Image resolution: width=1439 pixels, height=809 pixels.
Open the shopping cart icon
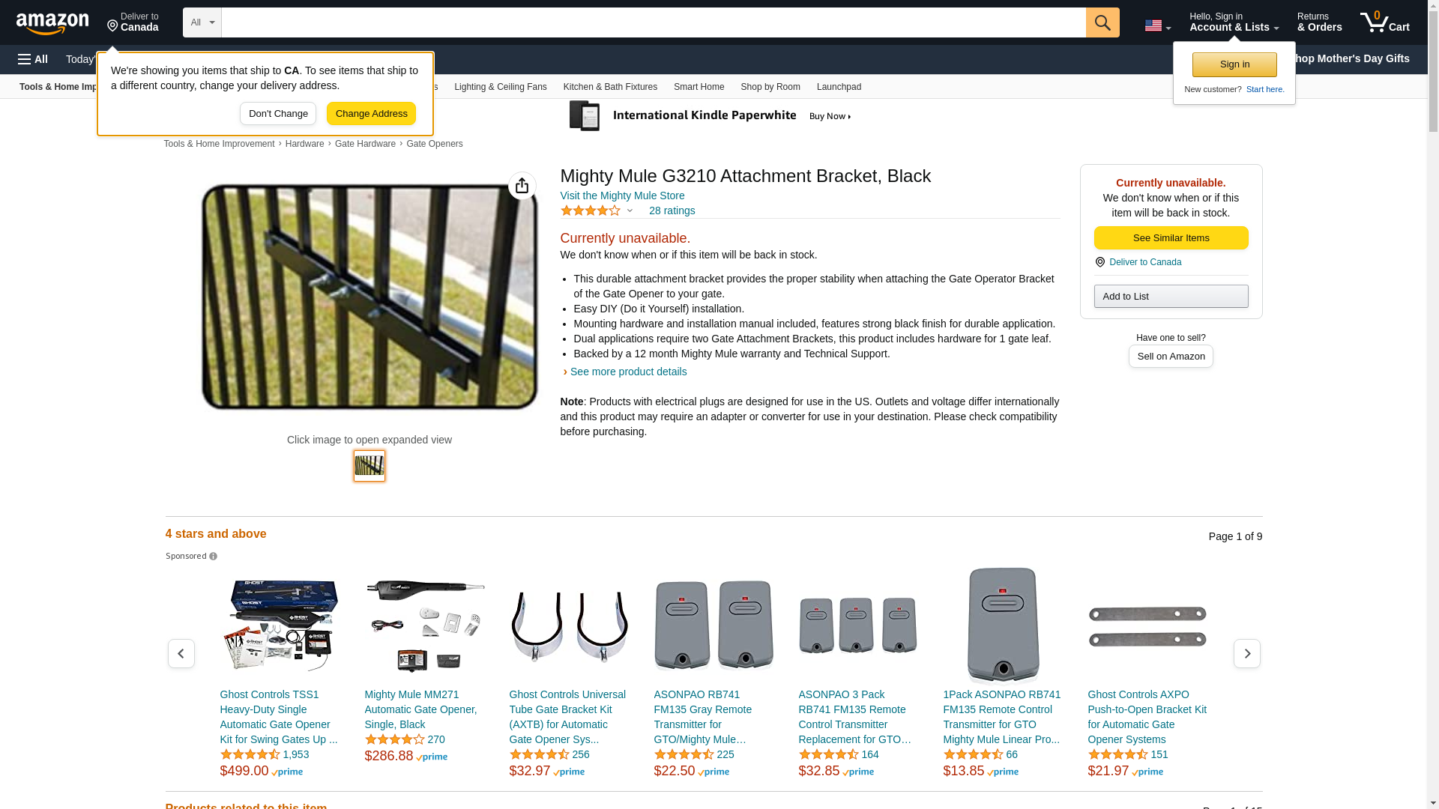click(1384, 22)
